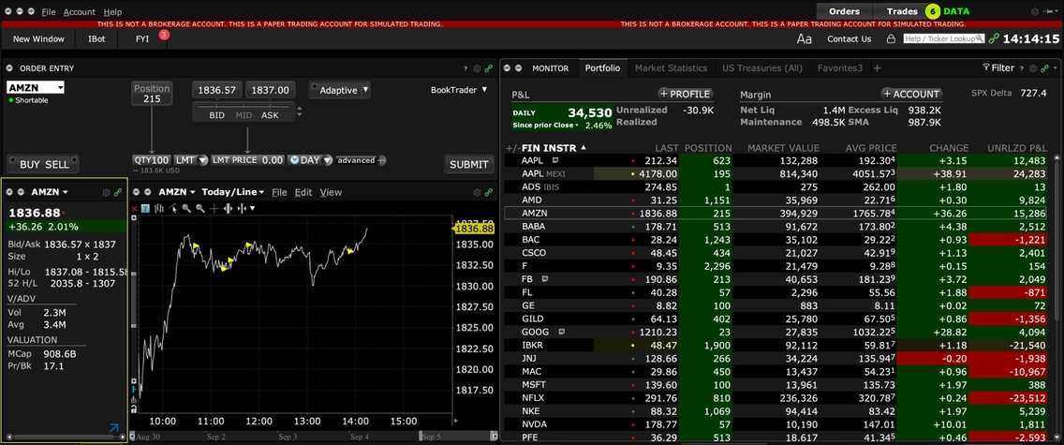Click the Filter funnel icon in Monitor panel
Screen dimensions: 1064x445
(986, 68)
